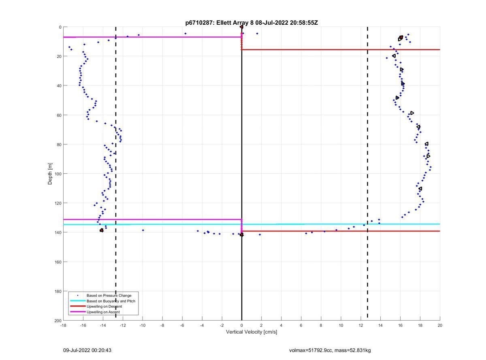
Task: Click the 'volmax=51792.9cc, mass=52.831kg' text
Action: [x=330, y=350]
